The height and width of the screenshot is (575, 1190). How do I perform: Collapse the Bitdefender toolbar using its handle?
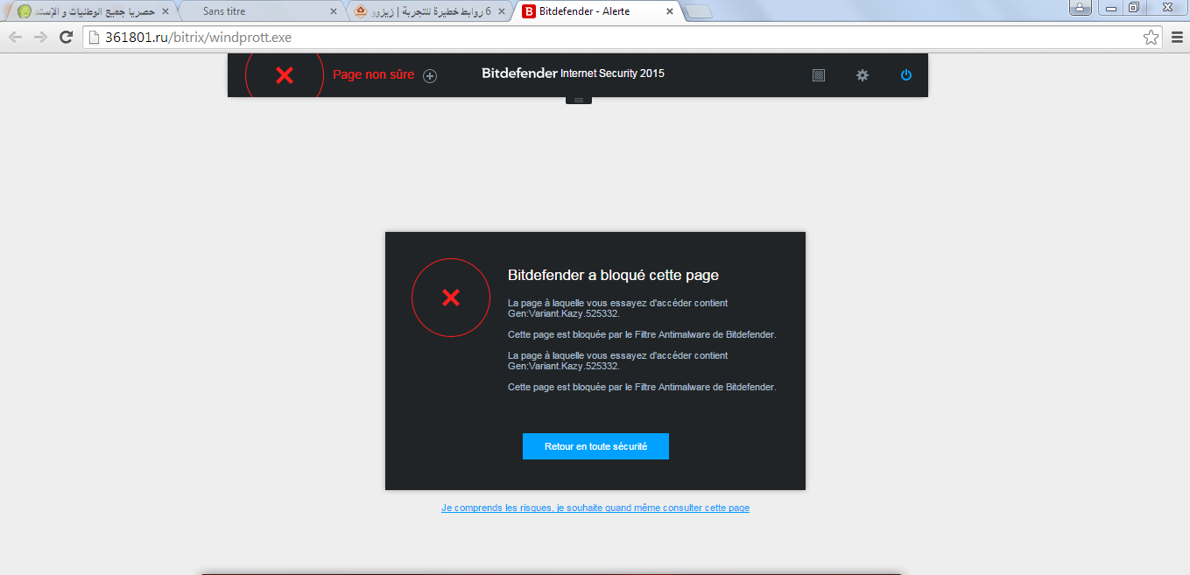click(x=578, y=100)
